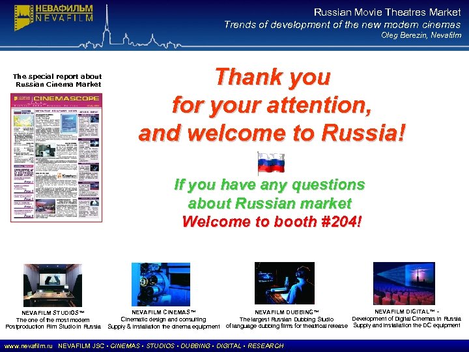Click 'The special report about Russian Cinema Market' caption
Image resolution: width=469 pixels, height=352 pixels.
(x=57, y=80)
